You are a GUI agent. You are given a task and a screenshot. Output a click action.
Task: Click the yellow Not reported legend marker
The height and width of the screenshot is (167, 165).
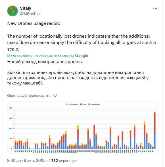(67, 104)
